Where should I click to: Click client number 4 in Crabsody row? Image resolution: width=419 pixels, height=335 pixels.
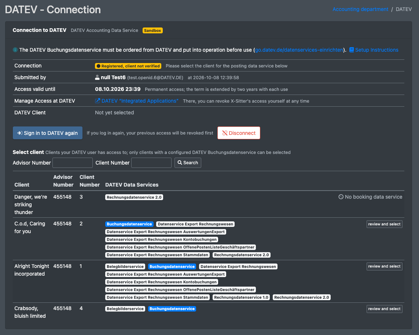(x=81, y=309)
